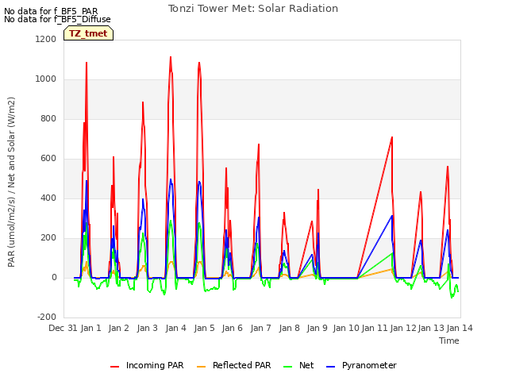Click the Time x-axis label
Screen dimensions: 508x381
coord(449,341)
